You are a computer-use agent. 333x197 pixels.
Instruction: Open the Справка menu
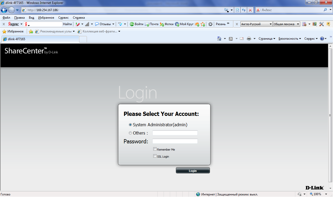click(79, 18)
